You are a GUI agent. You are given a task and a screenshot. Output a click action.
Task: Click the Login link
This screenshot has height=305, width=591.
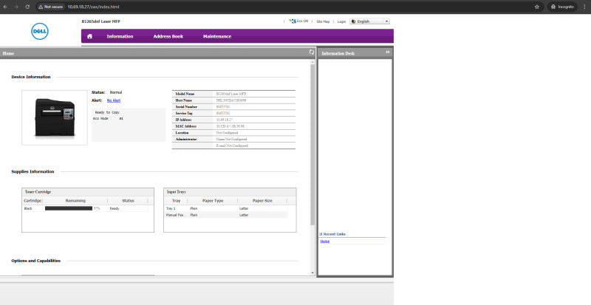tap(341, 22)
